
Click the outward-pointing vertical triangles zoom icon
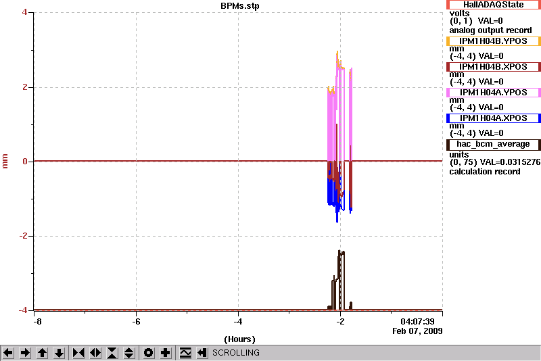(129, 353)
